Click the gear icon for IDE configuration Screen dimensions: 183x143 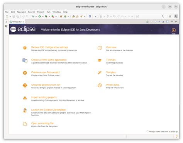25,48
